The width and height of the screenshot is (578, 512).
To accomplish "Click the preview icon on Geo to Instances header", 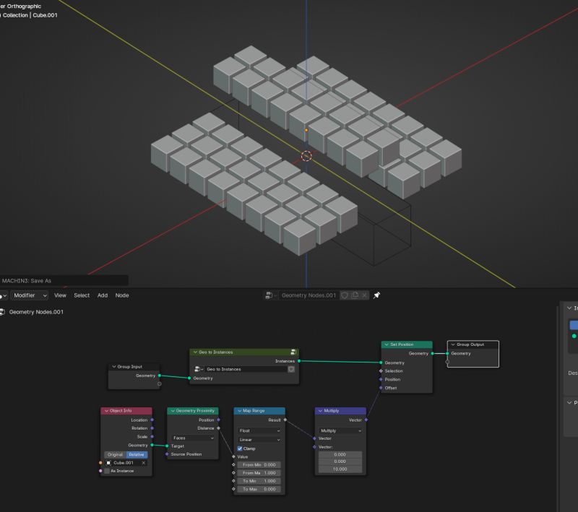I will pos(293,352).
